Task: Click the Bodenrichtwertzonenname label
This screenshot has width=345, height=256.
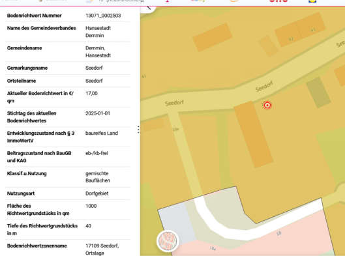Action: click(x=37, y=246)
